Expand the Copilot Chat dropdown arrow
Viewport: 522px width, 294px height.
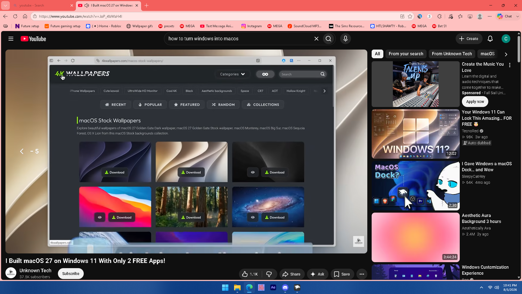point(517,16)
